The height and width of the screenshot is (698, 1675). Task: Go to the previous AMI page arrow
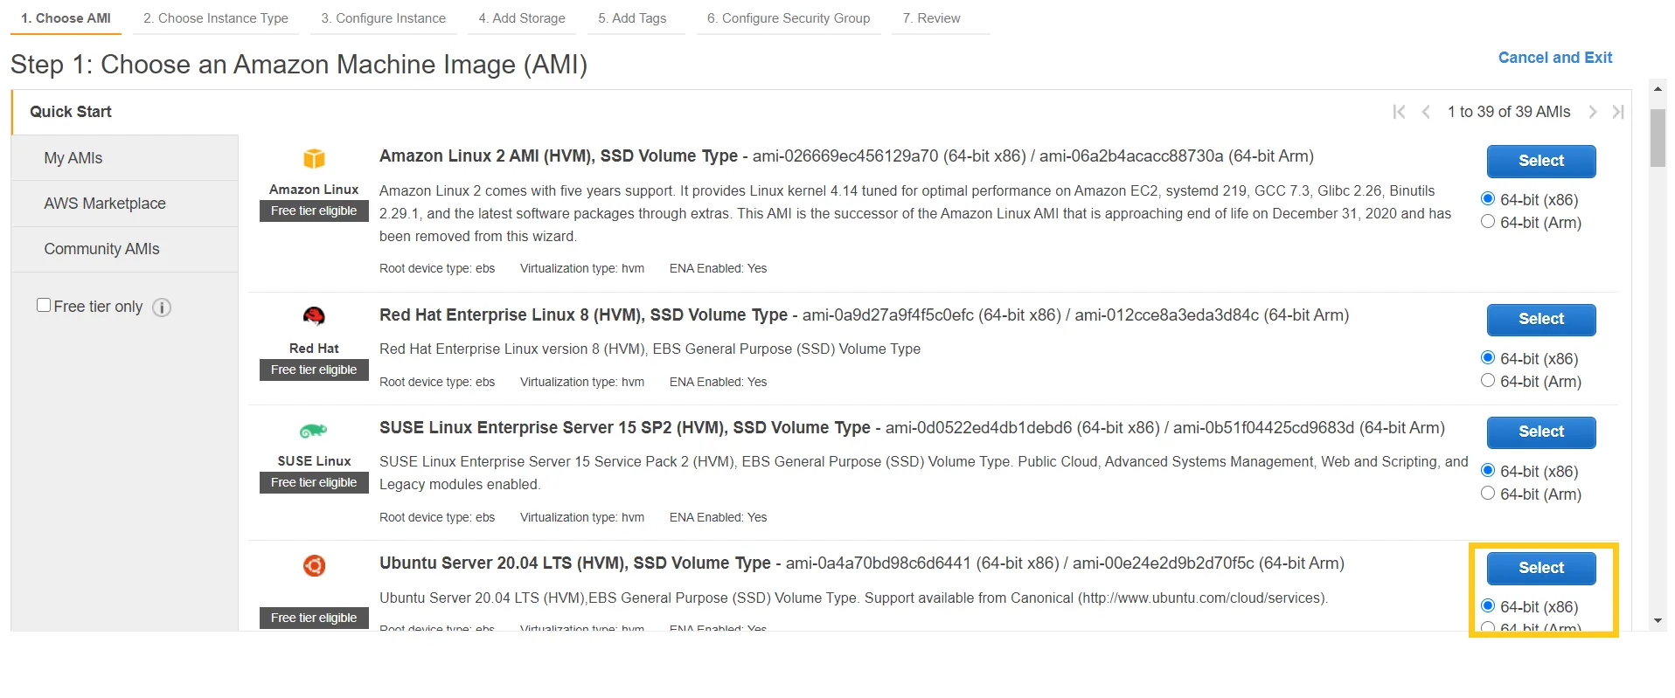point(1426,112)
